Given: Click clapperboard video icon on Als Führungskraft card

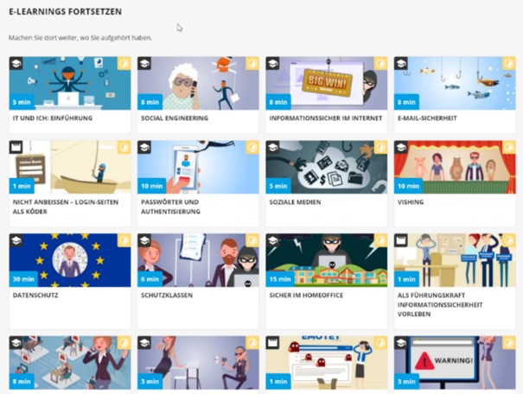Looking at the screenshot, I should pos(401,240).
